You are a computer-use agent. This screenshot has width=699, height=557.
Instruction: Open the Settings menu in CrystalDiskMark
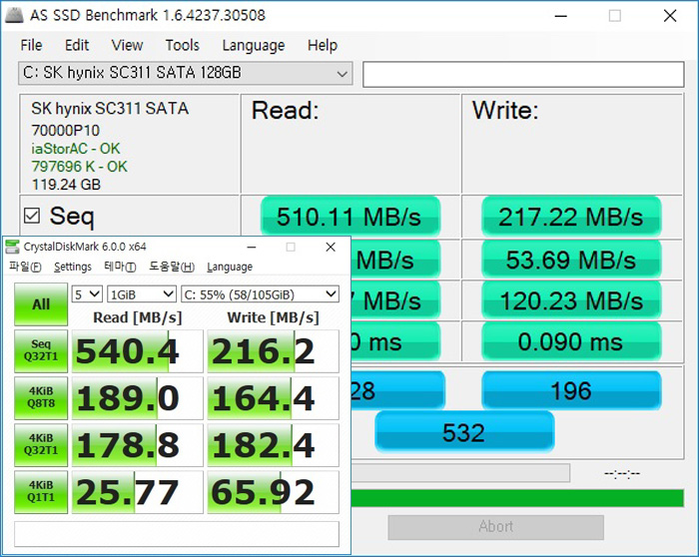pos(73,268)
